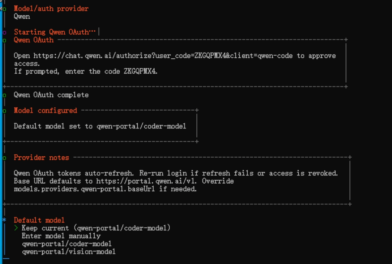Click the text cursor after Starting Qwen OAuth
Viewport: 392px width, 264px height.
[99, 32]
